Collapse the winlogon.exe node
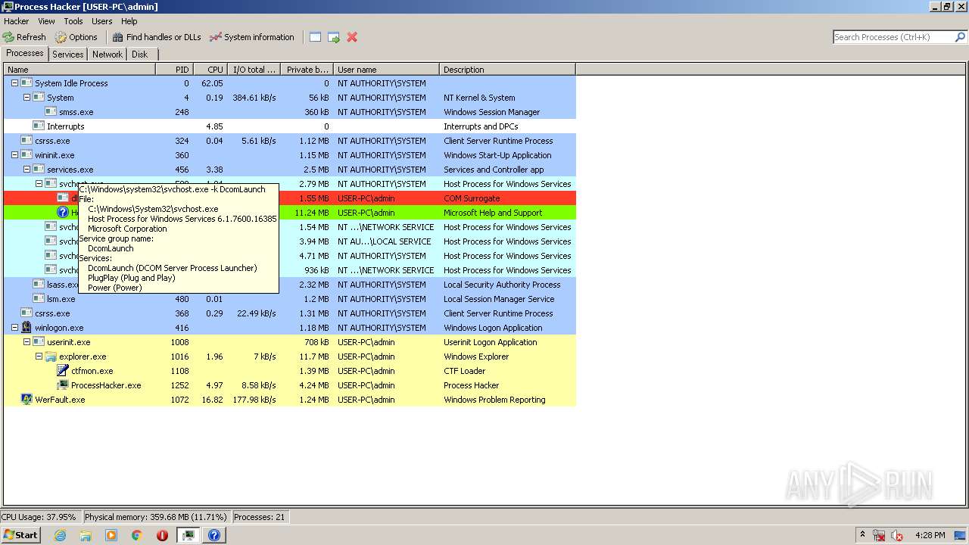This screenshot has width=969, height=545. 14,328
